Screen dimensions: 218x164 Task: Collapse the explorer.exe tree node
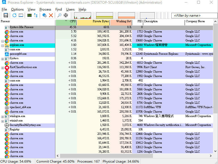tap(3, 46)
